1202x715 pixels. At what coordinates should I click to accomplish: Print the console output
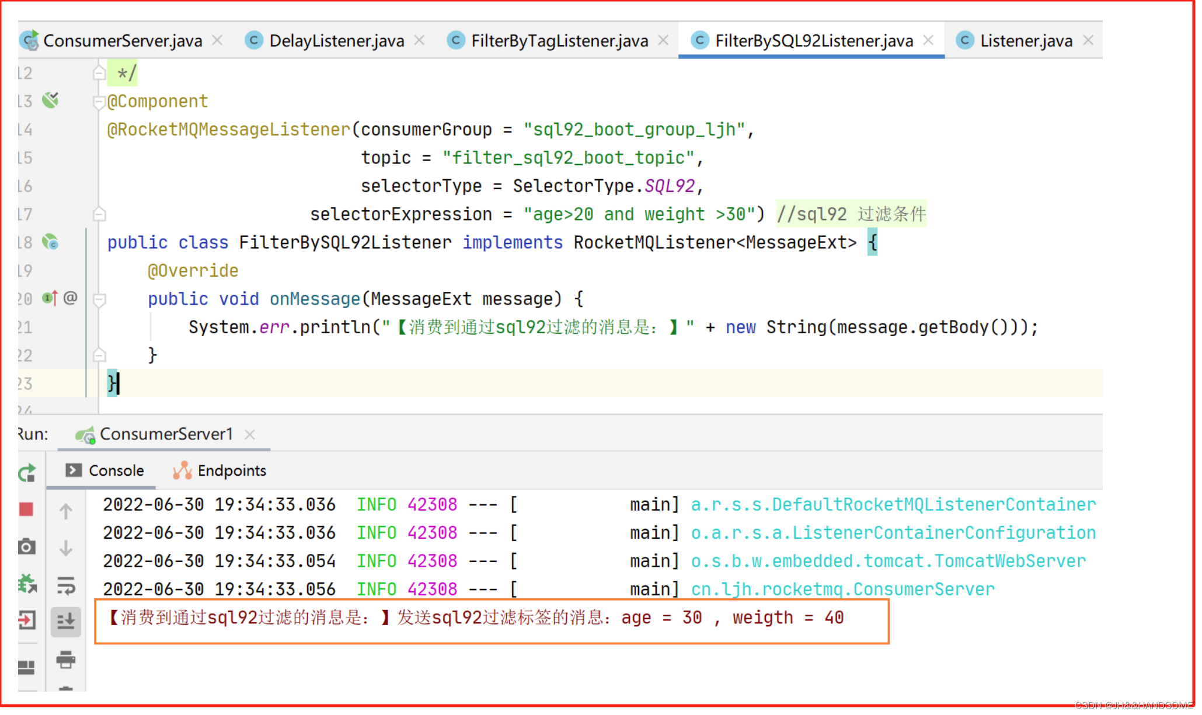pos(66,660)
